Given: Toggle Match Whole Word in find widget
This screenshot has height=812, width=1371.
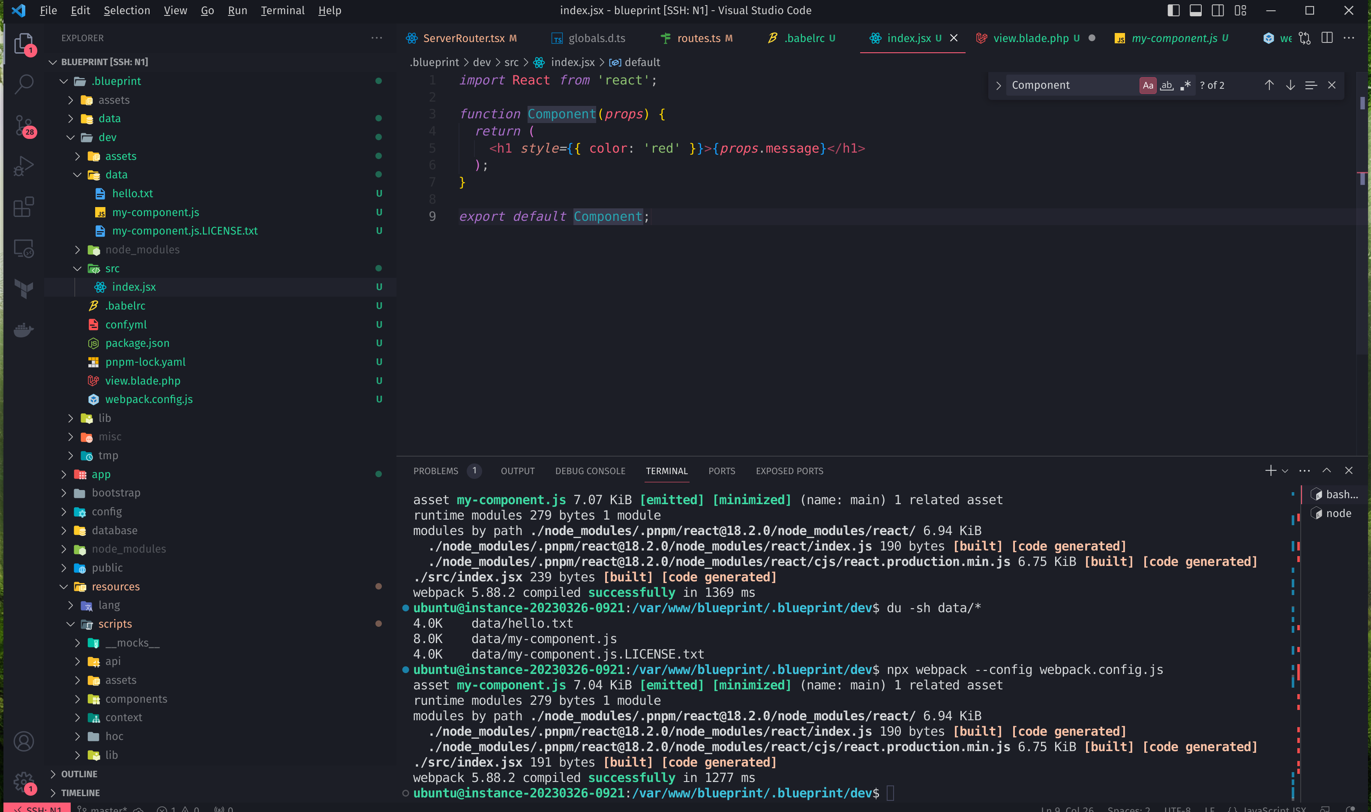Looking at the screenshot, I should pos(1167,85).
